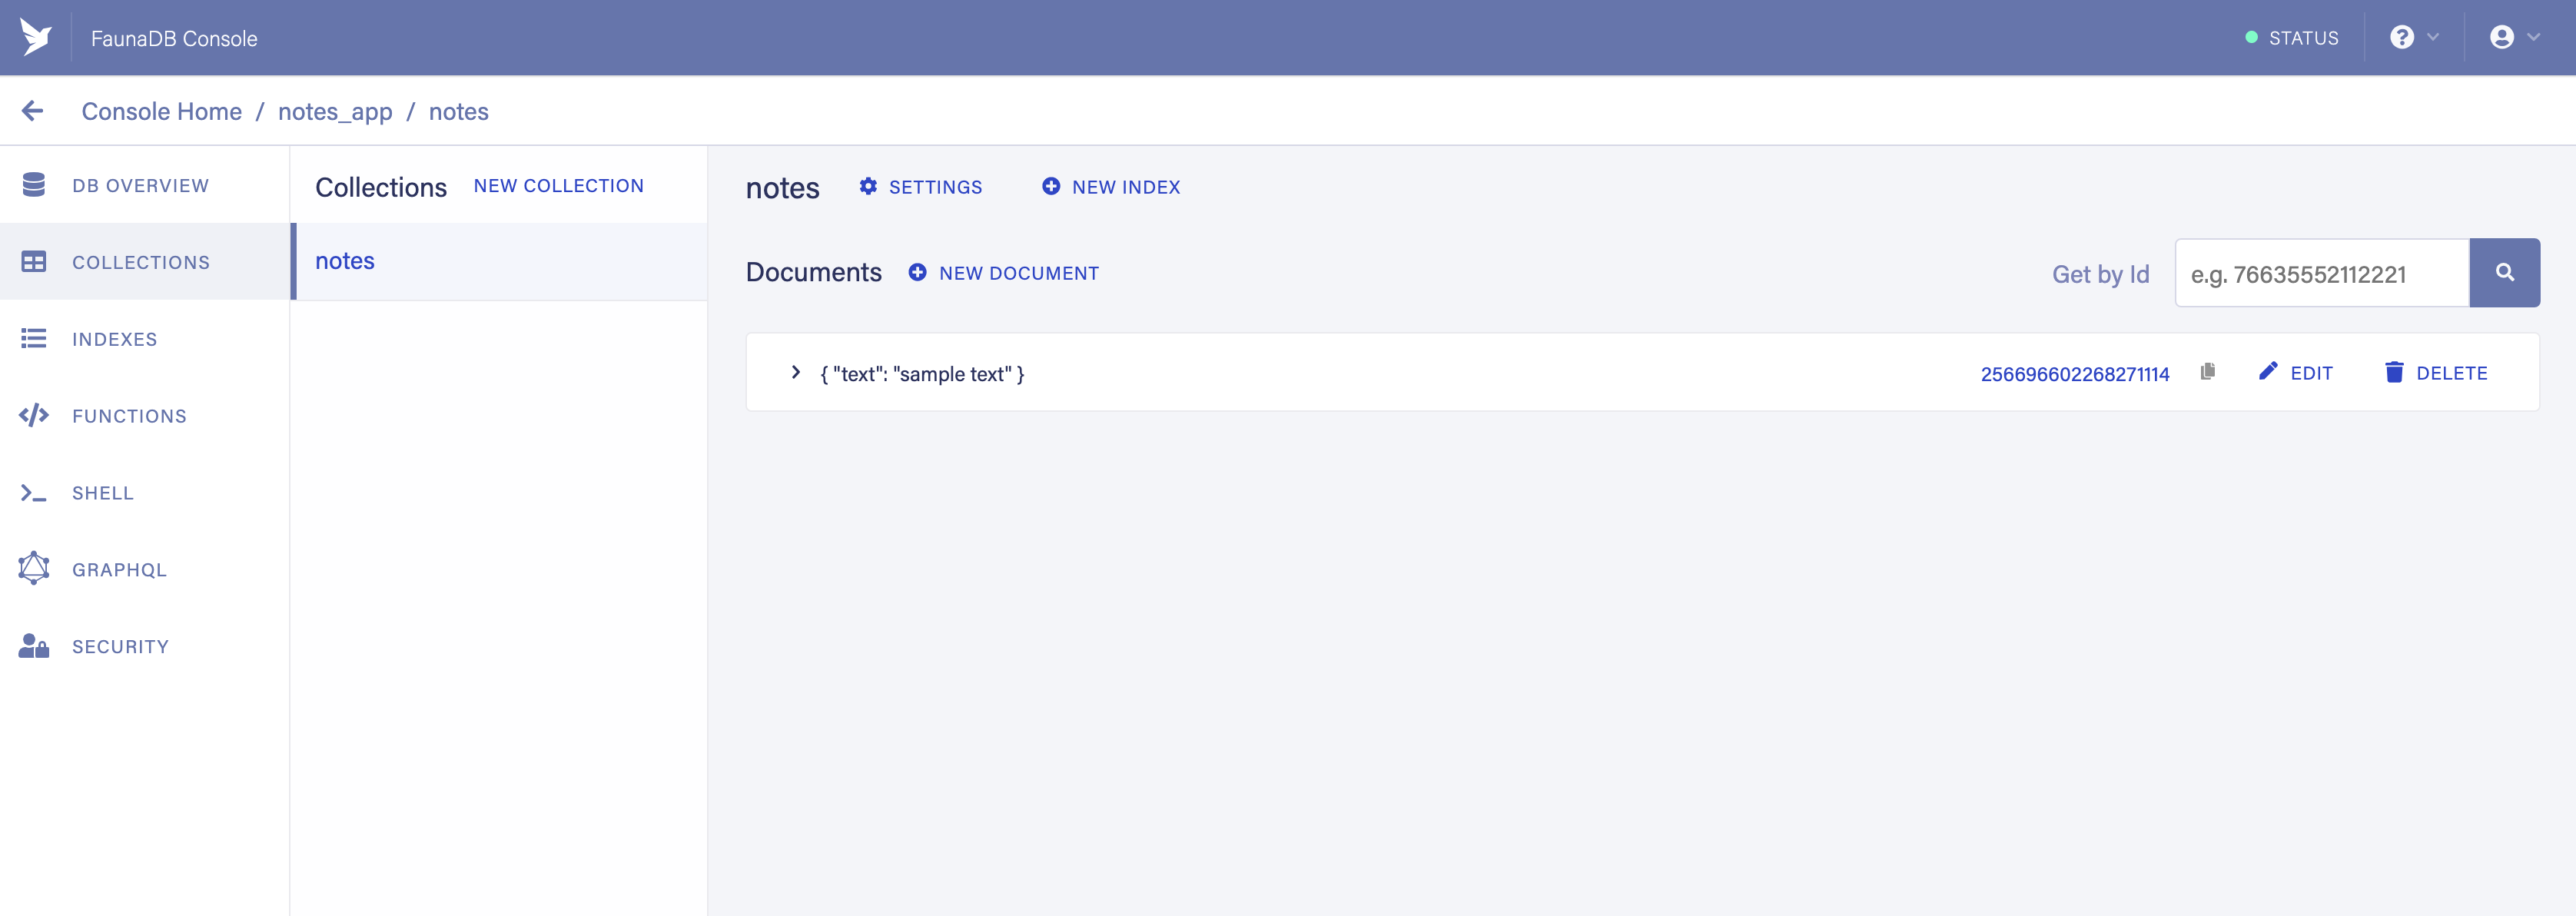Open GraphQL in the sidebar
Viewport: 2576px width, 916px height.
click(145, 569)
